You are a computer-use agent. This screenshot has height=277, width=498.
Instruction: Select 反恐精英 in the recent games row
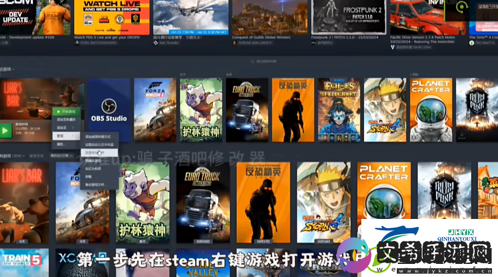(x=293, y=110)
